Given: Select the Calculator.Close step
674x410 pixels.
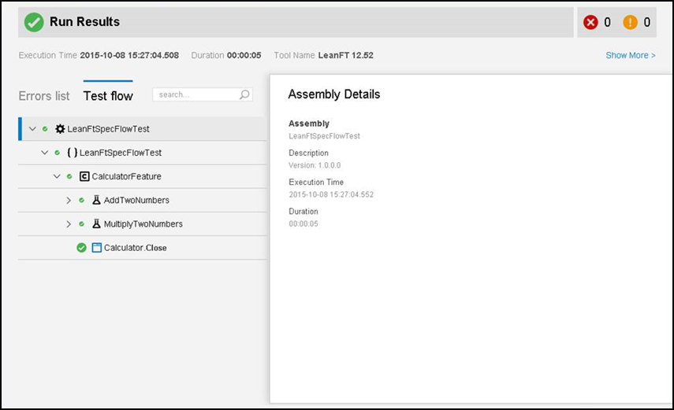Looking at the screenshot, I should [135, 248].
